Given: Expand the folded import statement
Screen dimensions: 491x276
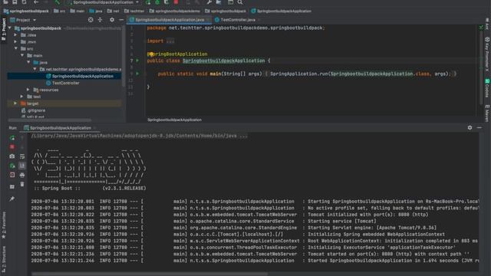Looking at the screenshot, I should [170, 41].
